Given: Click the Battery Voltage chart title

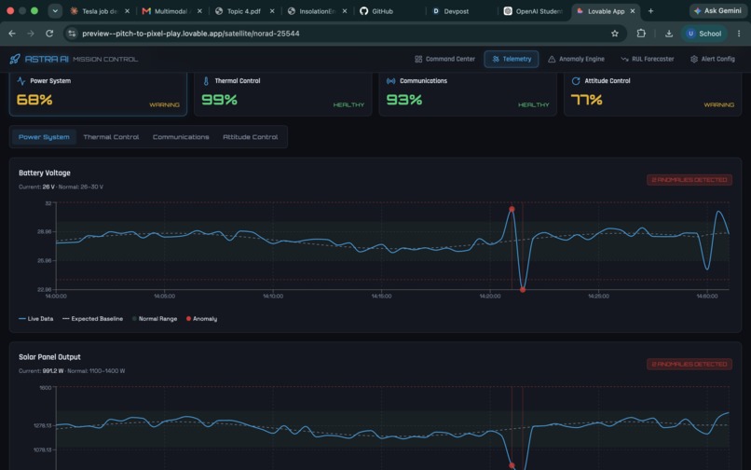Looking at the screenshot, I should tap(45, 173).
